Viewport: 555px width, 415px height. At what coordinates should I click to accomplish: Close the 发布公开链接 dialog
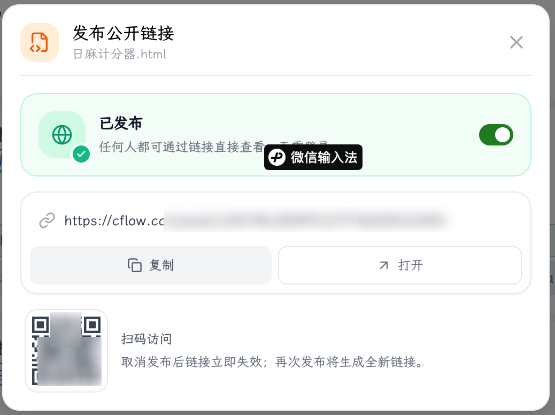(517, 42)
